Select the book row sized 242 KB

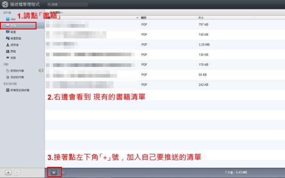165,85
